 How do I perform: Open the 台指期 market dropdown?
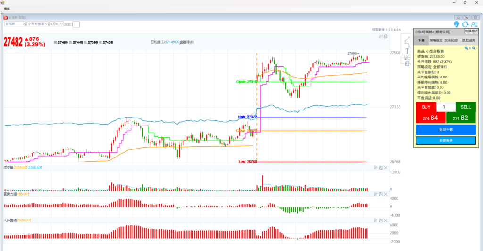[x=15, y=24]
